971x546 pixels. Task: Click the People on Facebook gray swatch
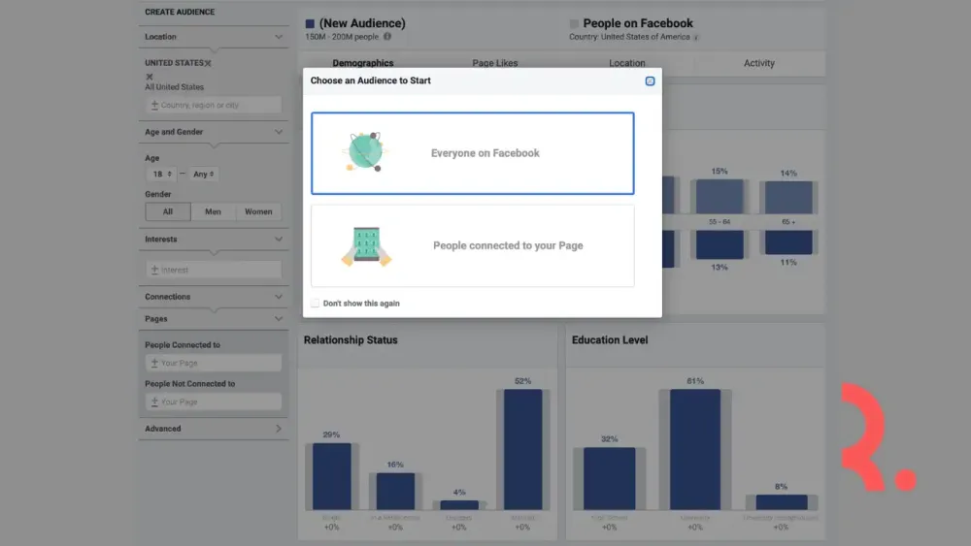point(574,23)
